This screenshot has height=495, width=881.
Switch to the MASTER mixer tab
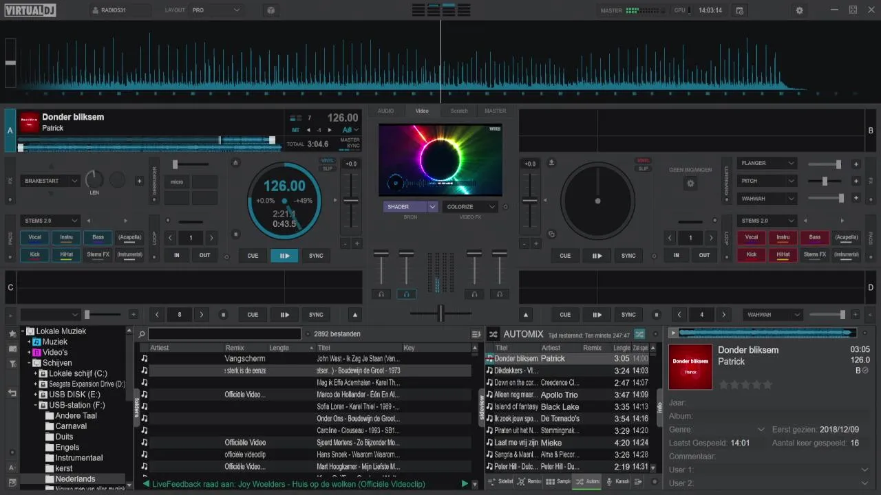pyautogui.click(x=495, y=111)
